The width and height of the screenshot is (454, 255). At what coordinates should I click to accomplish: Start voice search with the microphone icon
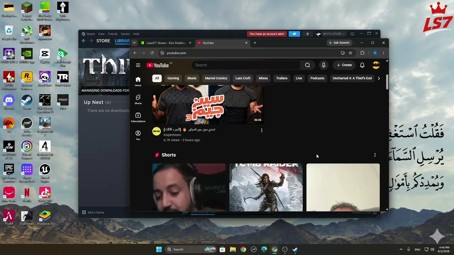pyautogui.click(x=323, y=65)
